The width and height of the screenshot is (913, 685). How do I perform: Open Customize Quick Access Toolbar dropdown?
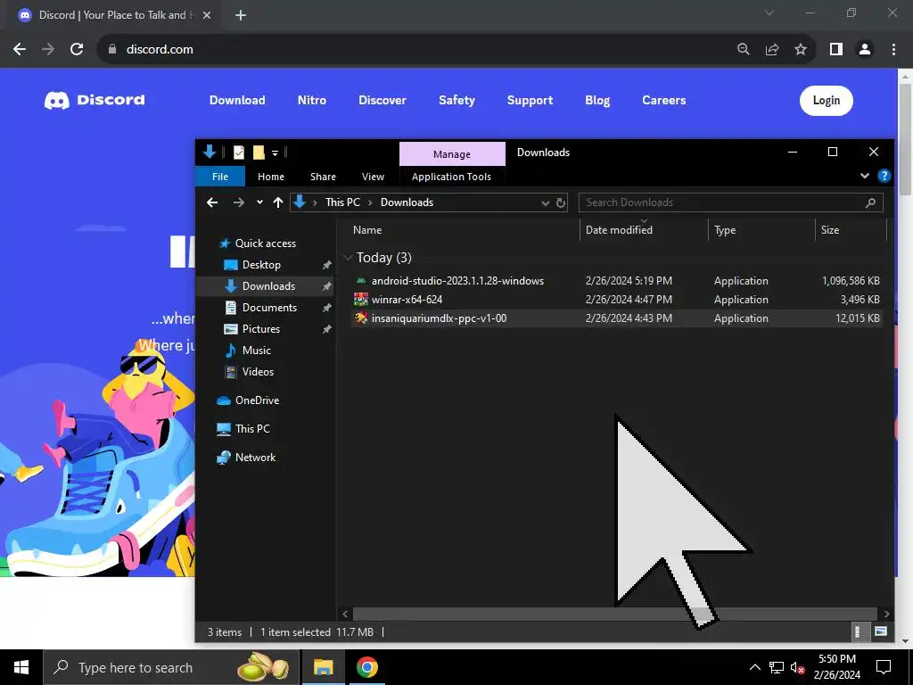[x=275, y=153]
